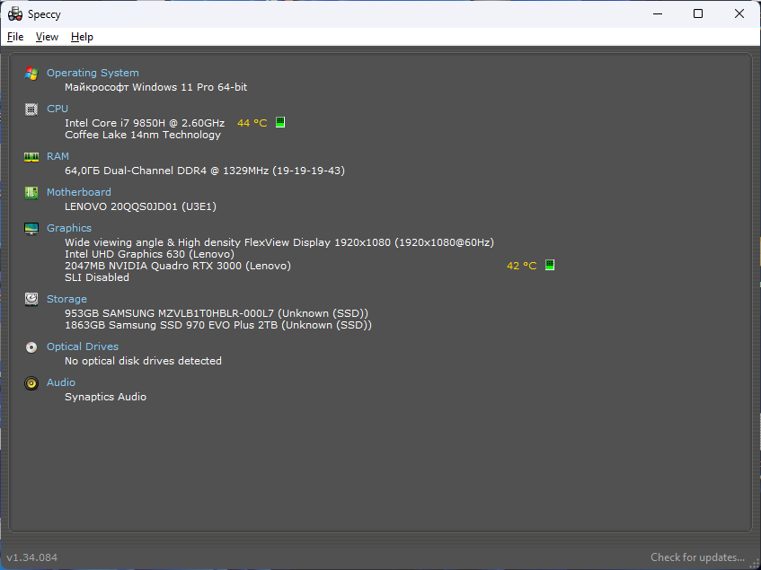The width and height of the screenshot is (761, 570).
Task: Select the FlexView Display 1920x1080 line
Action: [x=279, y=242]
